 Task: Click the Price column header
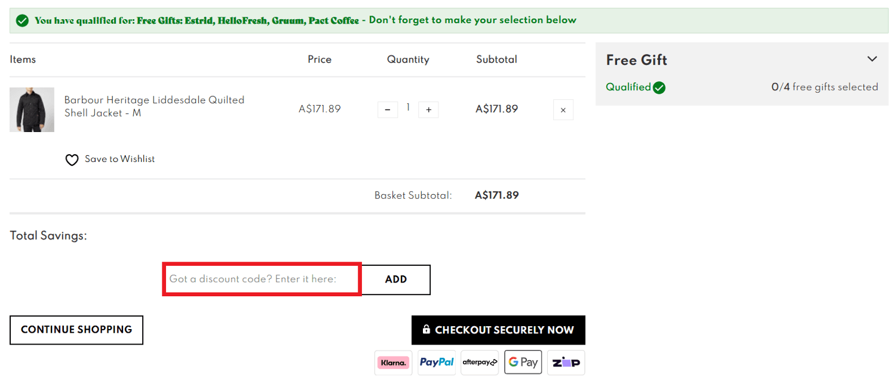pos(320,60)
